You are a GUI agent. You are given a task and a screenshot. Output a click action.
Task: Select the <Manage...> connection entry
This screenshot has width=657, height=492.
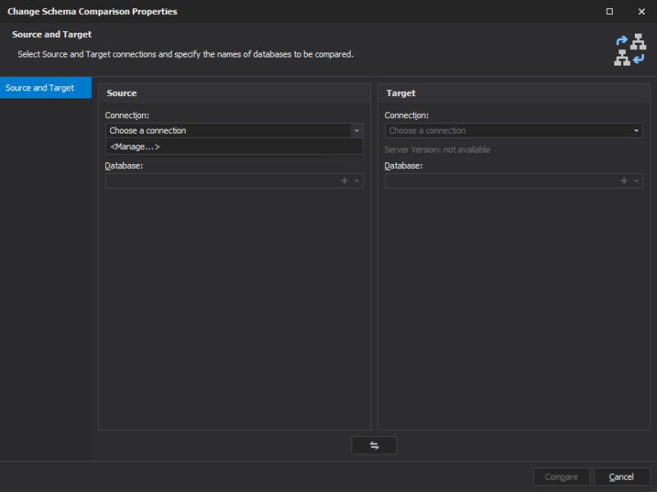click(234, 147)
